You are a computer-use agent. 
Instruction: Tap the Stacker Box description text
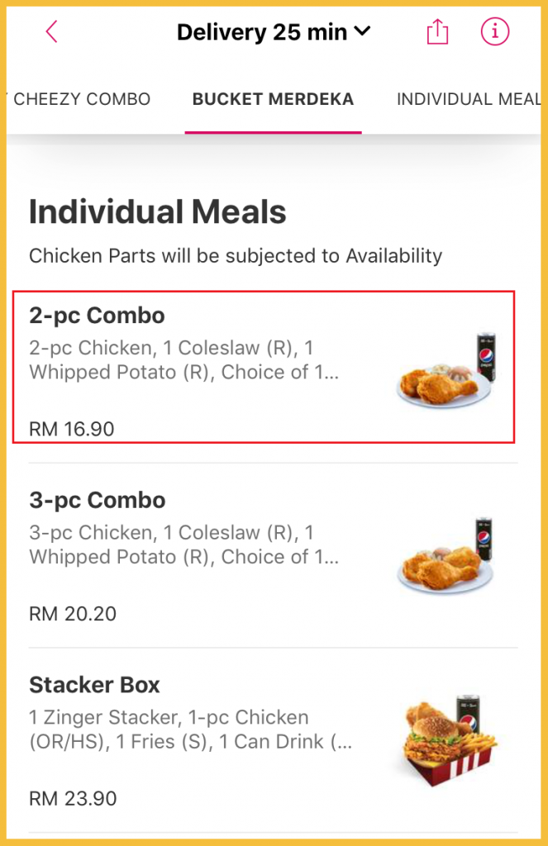click(x=190, y=730)
